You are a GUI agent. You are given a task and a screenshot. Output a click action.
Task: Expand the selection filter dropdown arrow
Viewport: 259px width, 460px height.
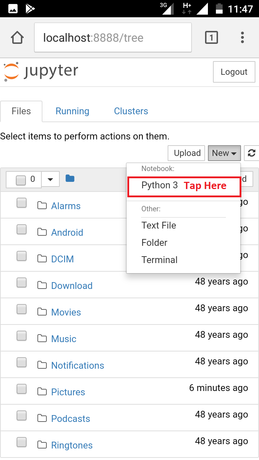pos(50,179)
